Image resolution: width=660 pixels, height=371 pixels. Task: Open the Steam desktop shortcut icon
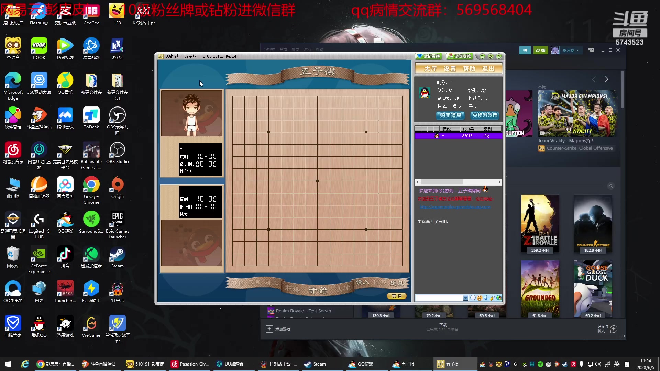[x=117, y=257]
